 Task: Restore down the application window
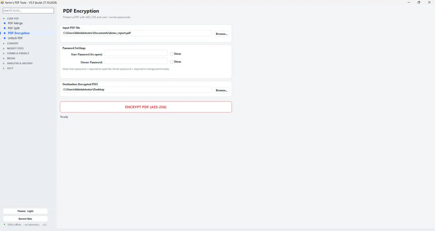point(419,2)
